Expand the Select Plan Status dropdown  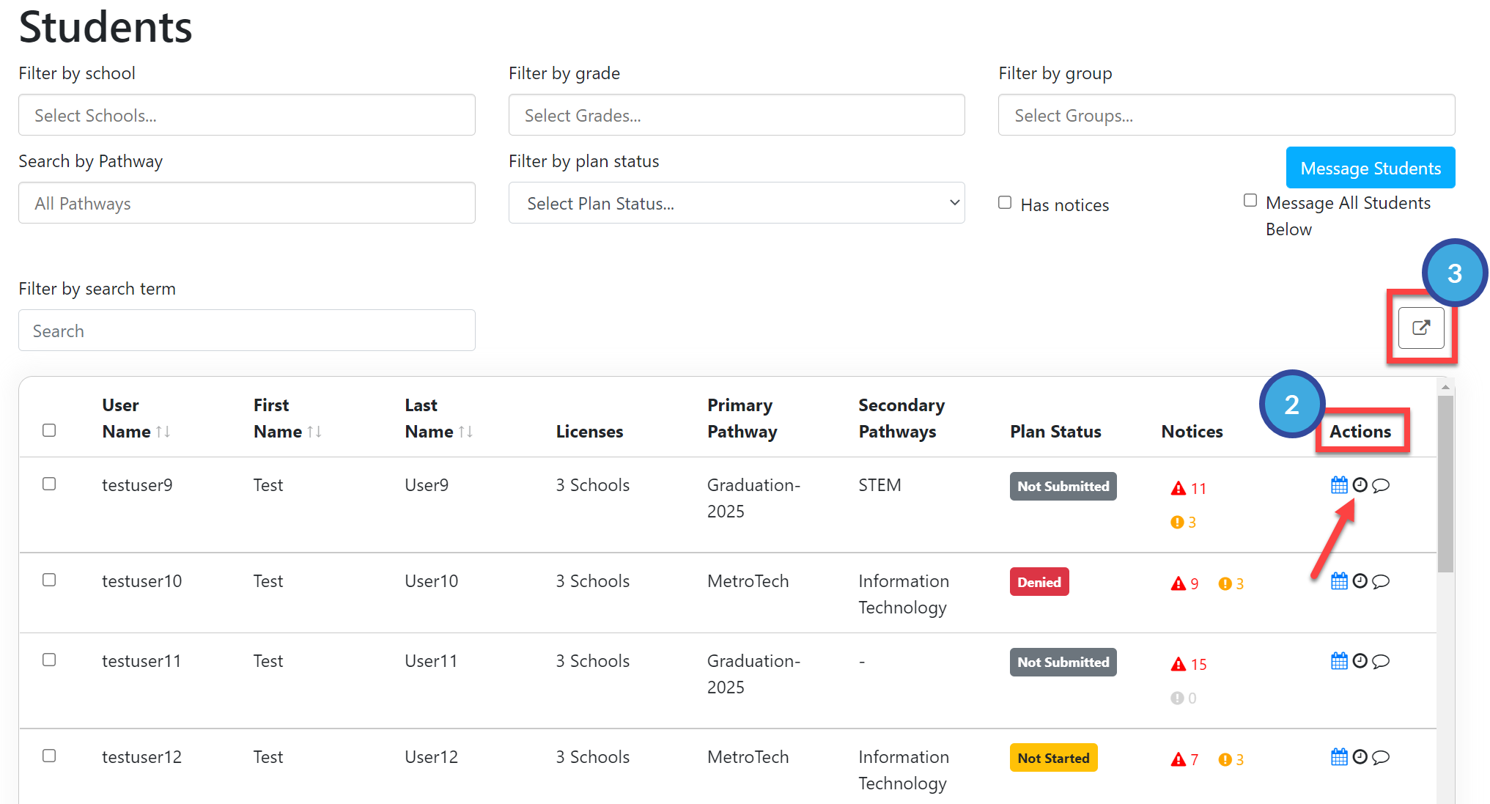pyautogui.click(x=737, y=203)
